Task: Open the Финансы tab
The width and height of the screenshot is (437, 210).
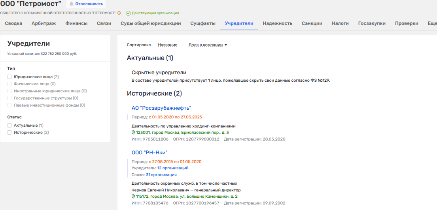Action: pyautogui.click(x=76, y=23)
